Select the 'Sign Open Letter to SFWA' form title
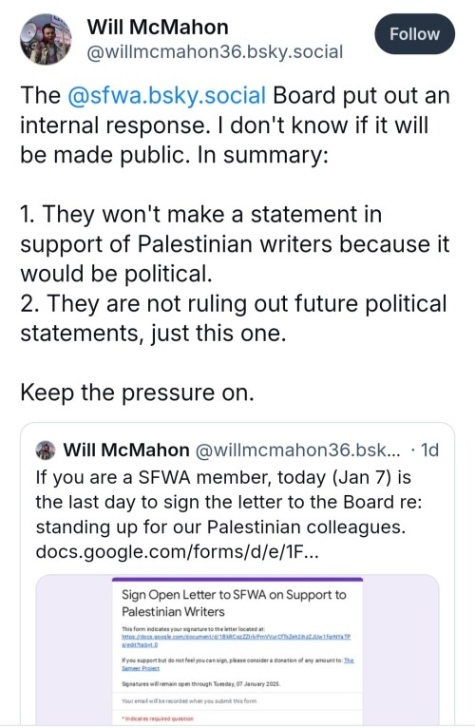The width and height of the screenshot is (475, 728). pos(234,603)
